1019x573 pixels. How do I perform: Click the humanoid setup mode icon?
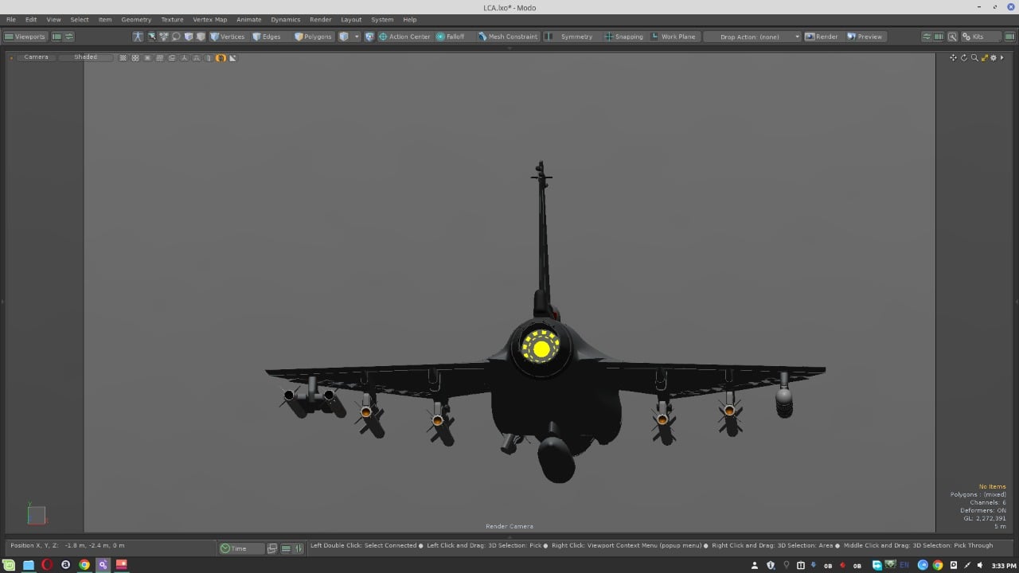point(138,37)
